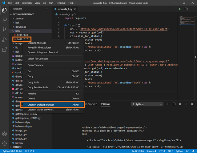Open helloworld.spec in the explorer
The height and width of the screenshot is (153, 197).
pos(30,126)
